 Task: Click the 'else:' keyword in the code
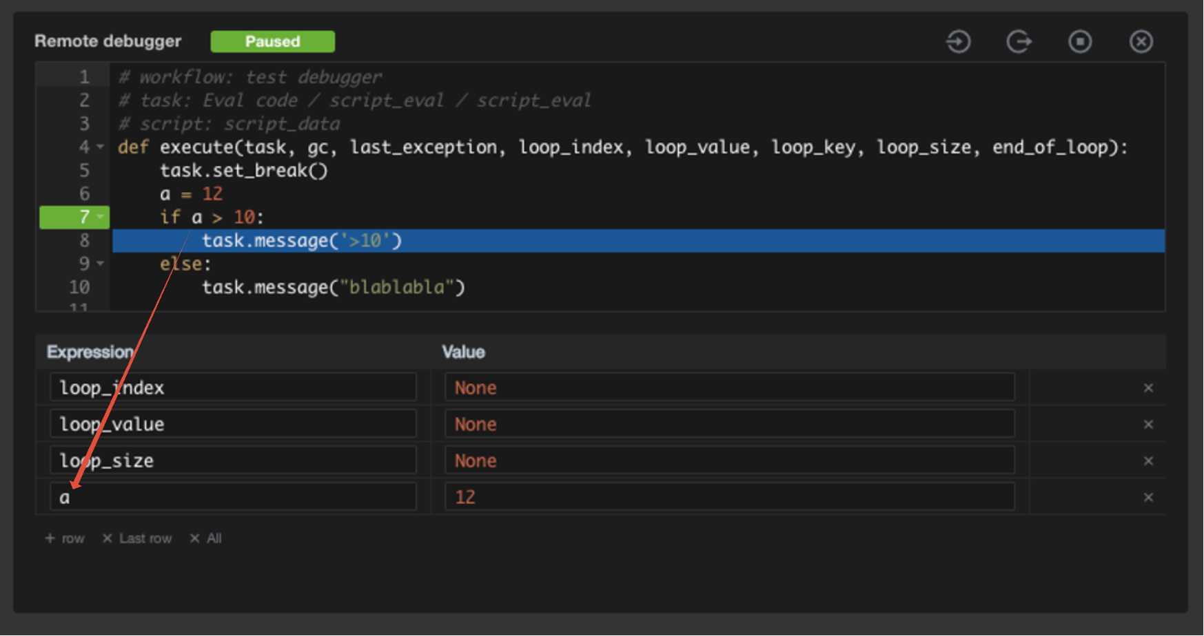186,264
